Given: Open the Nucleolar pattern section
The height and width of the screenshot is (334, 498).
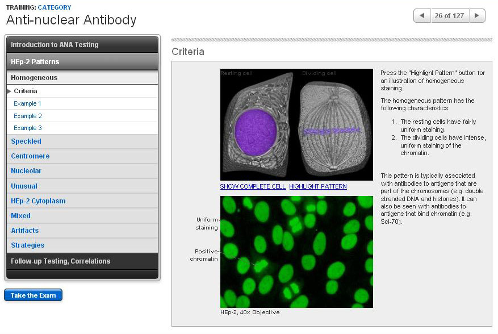Looking at the screenshot, I should pyautogui.click(x=26, y=171).
